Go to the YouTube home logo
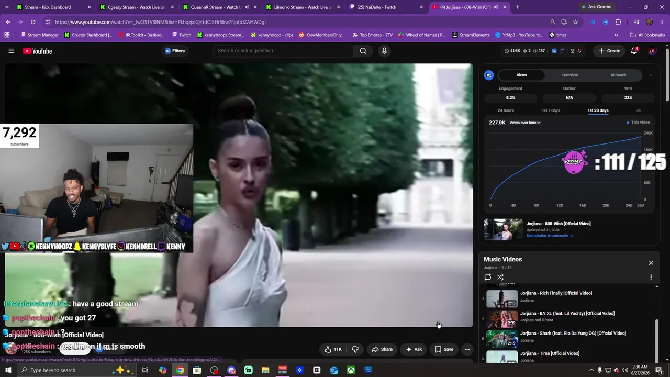The width and height of the screenshot is (670, 377). click(37, 51)
